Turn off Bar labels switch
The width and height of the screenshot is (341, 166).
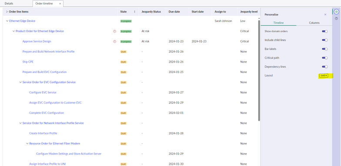pos(324,49)
